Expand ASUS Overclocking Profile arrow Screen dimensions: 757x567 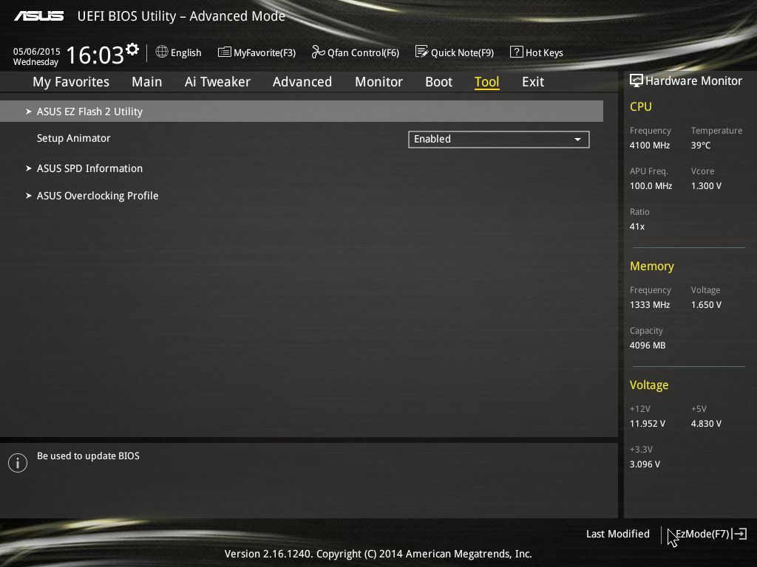29,196
